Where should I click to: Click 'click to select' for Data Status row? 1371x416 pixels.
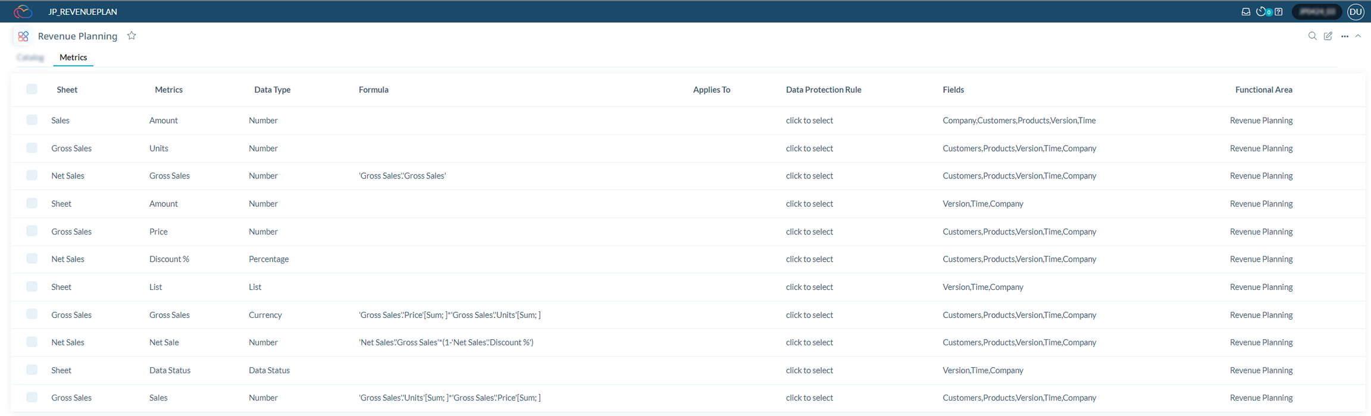coord(809,370)
